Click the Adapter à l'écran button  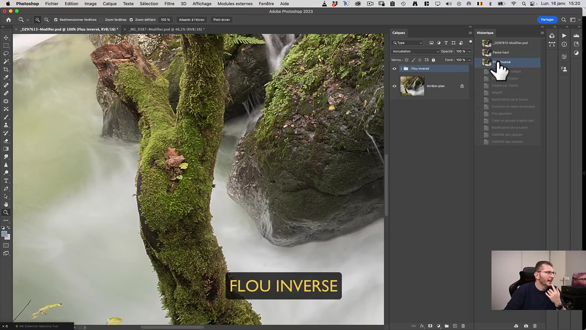[191, 20]
